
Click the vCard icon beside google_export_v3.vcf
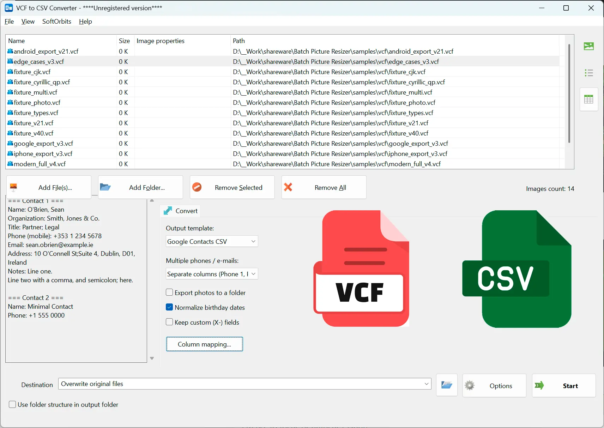click(10, 143)
